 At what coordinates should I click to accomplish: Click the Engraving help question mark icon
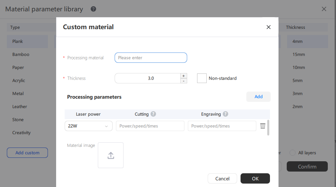click(225, 114)
